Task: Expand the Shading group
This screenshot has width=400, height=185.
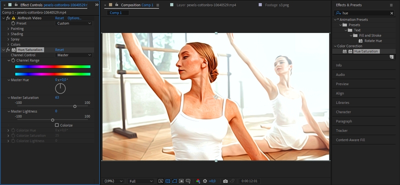Action: point(8,34)
